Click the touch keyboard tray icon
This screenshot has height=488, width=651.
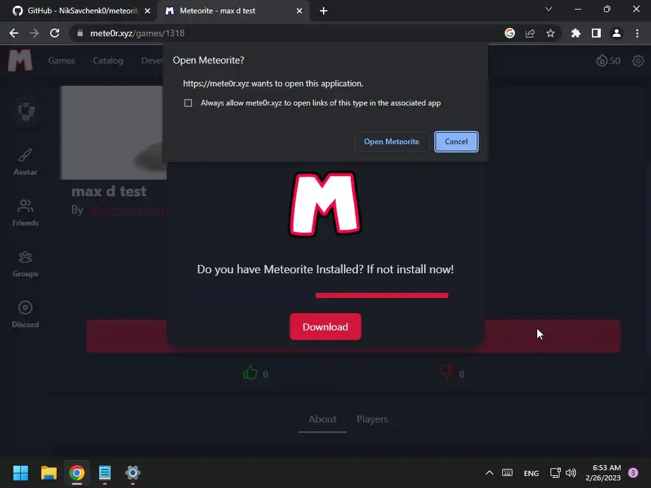click(x=507, y=473)
